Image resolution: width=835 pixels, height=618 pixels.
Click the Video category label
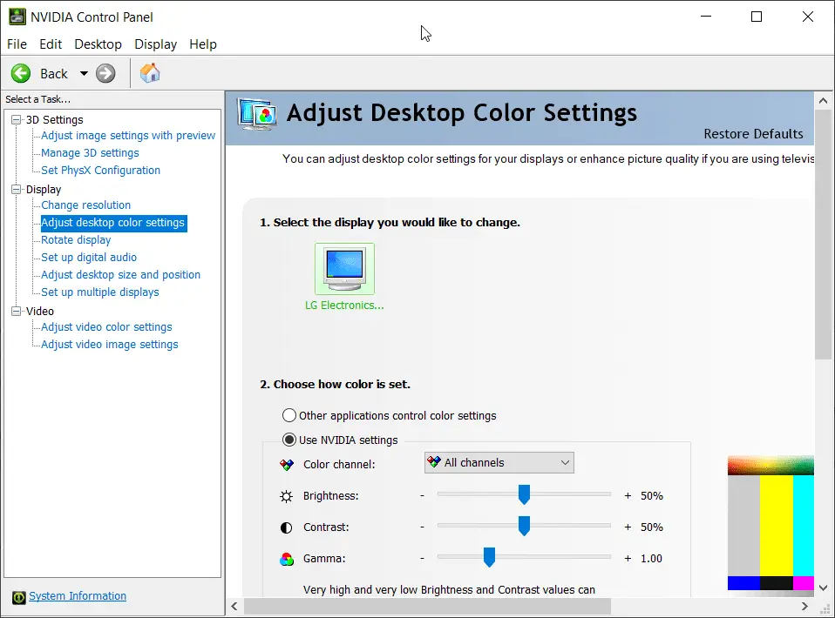[x=40, y=311]
